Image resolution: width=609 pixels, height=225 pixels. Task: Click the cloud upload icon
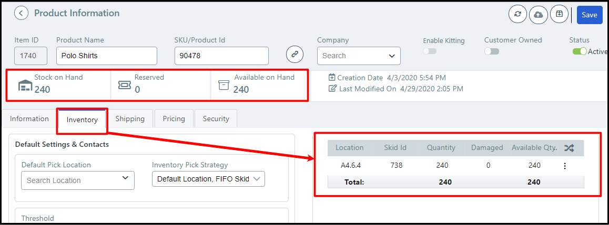point(538,15)
